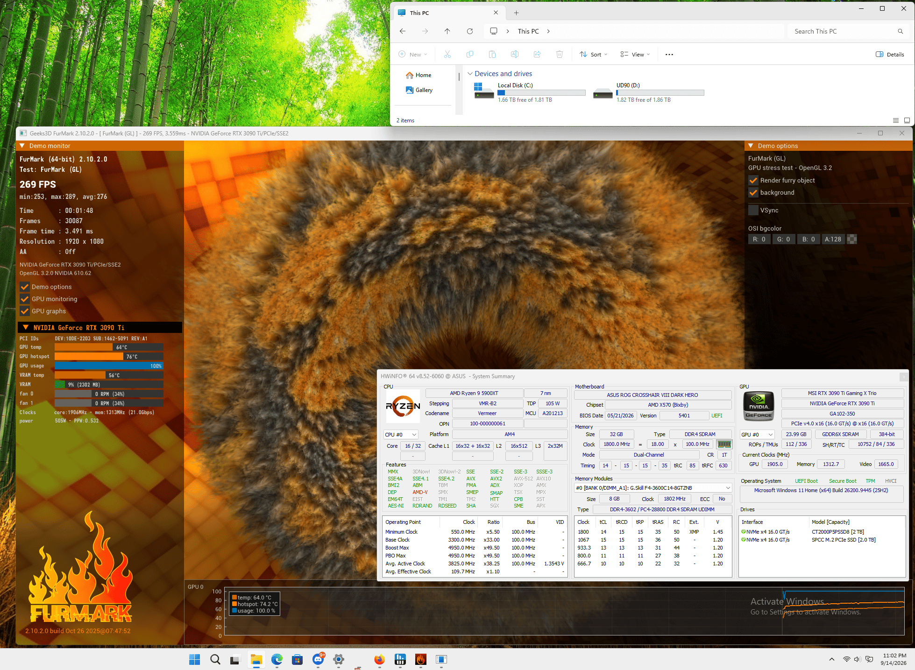Image resolution: width=915 pixels, height=670 pixels.
Task: Open the View menu in Explorer
Action: pos(635,55)
